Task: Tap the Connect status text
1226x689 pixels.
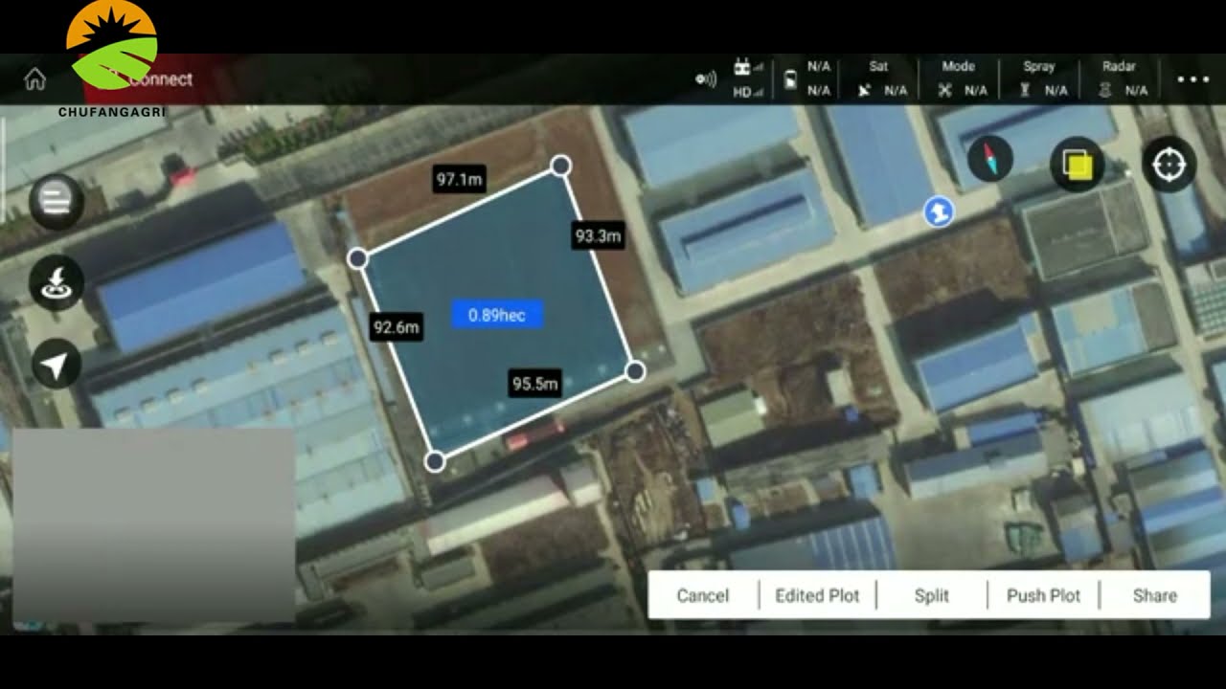Action: (159, 79)
